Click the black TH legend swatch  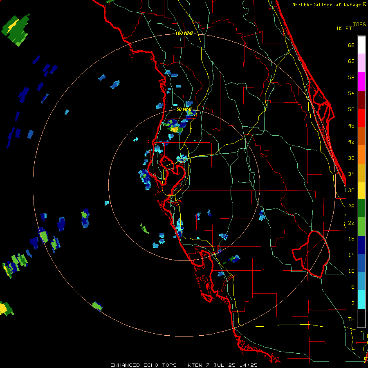coord(361,318)
